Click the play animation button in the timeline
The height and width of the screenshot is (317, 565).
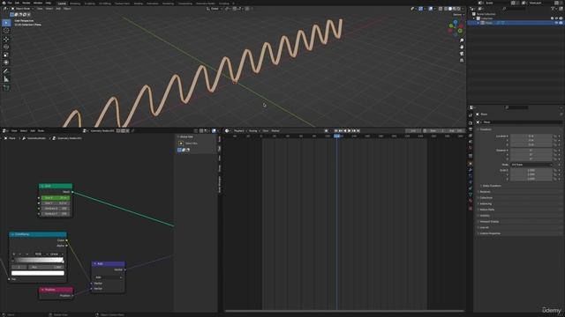coord(350,131)
